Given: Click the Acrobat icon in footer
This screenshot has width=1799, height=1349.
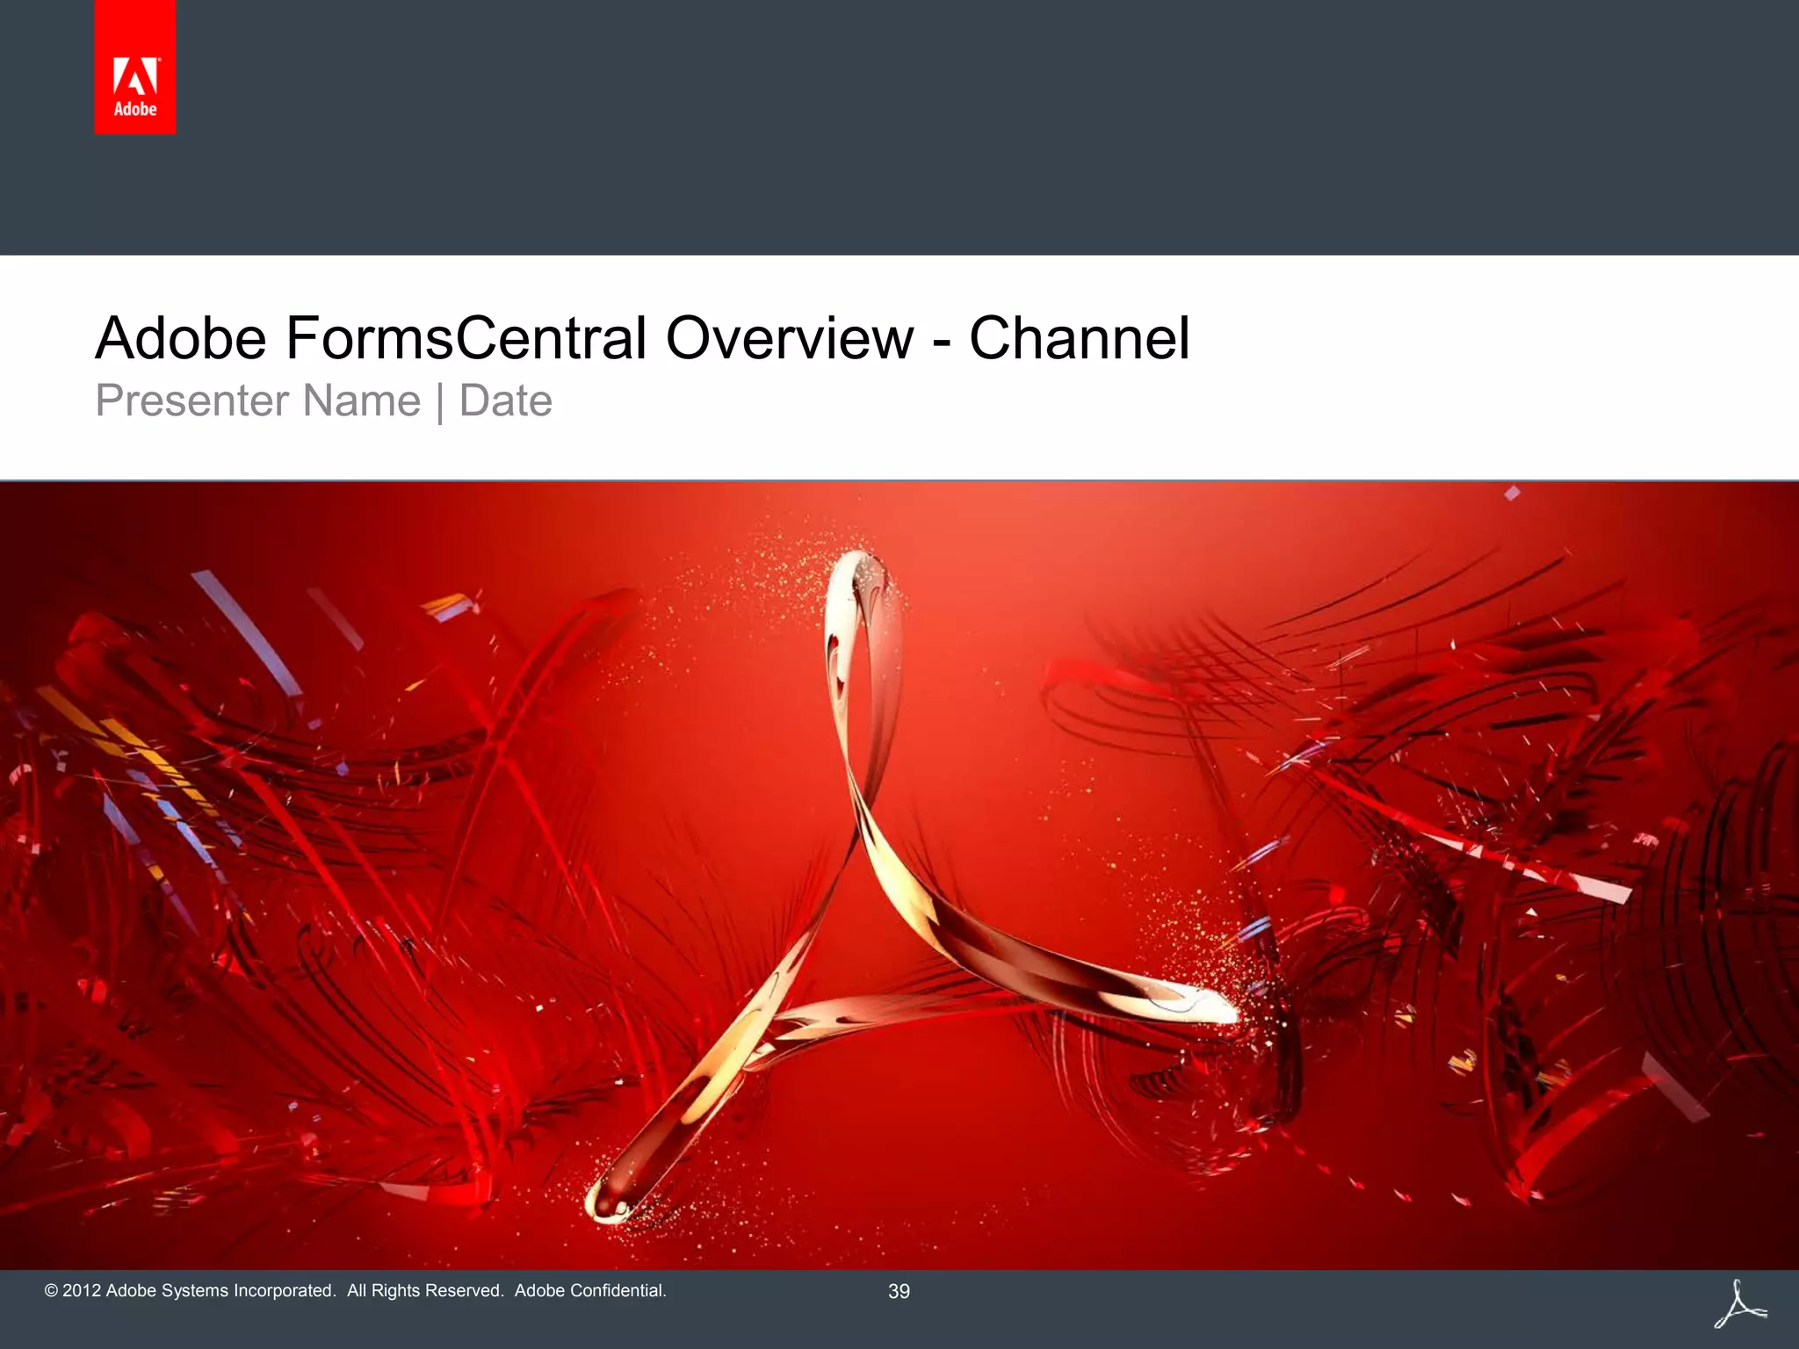Looking at the screenshot, I should [x=1740, y=1304].
